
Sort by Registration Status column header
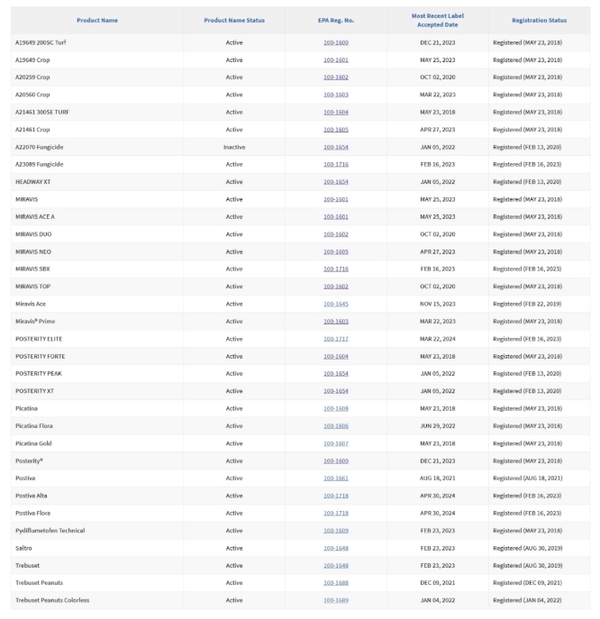(540, 20)
